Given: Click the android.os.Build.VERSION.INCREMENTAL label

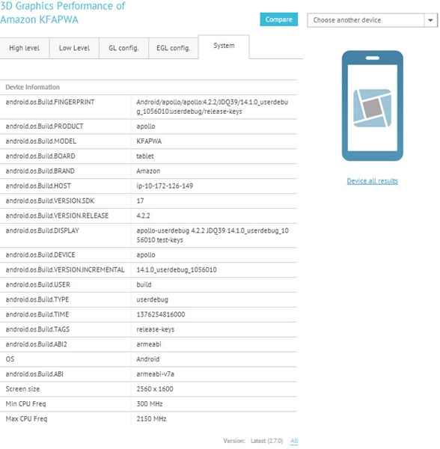Looking at the screenshot, I should (x=65, y=269).
